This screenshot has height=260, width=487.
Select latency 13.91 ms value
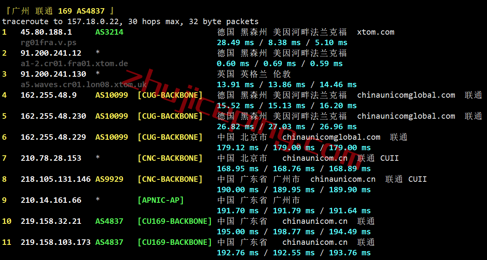point(236,84)
